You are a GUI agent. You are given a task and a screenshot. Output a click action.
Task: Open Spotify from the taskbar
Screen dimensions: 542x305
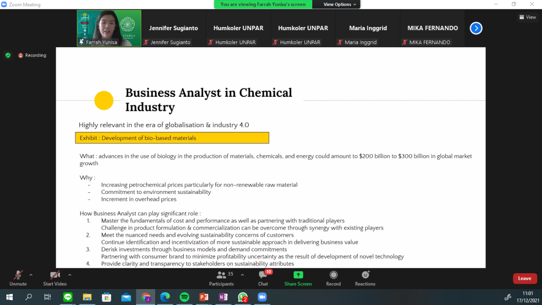[184, 297]
